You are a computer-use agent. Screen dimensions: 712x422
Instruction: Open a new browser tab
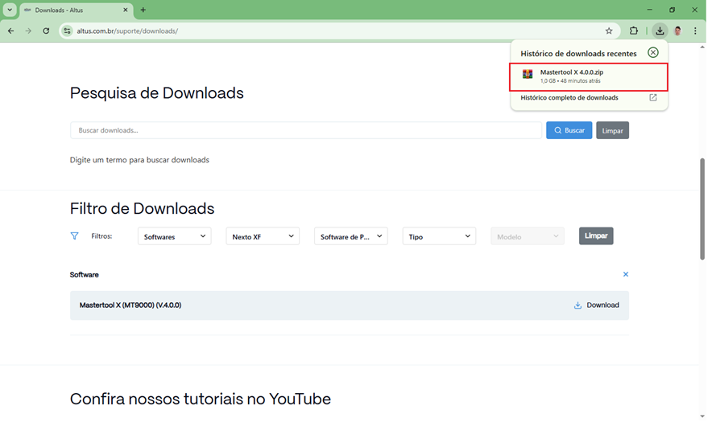(143, 10)
